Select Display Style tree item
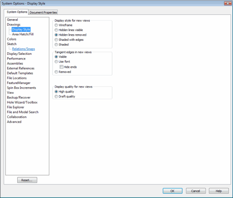The height and width of the screenshot is (198, 233). [21, 30]
